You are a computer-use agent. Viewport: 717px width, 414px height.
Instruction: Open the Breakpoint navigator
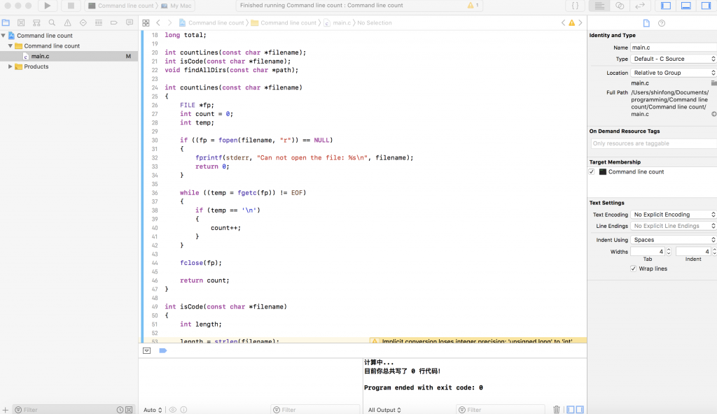[x=114, y=22]
